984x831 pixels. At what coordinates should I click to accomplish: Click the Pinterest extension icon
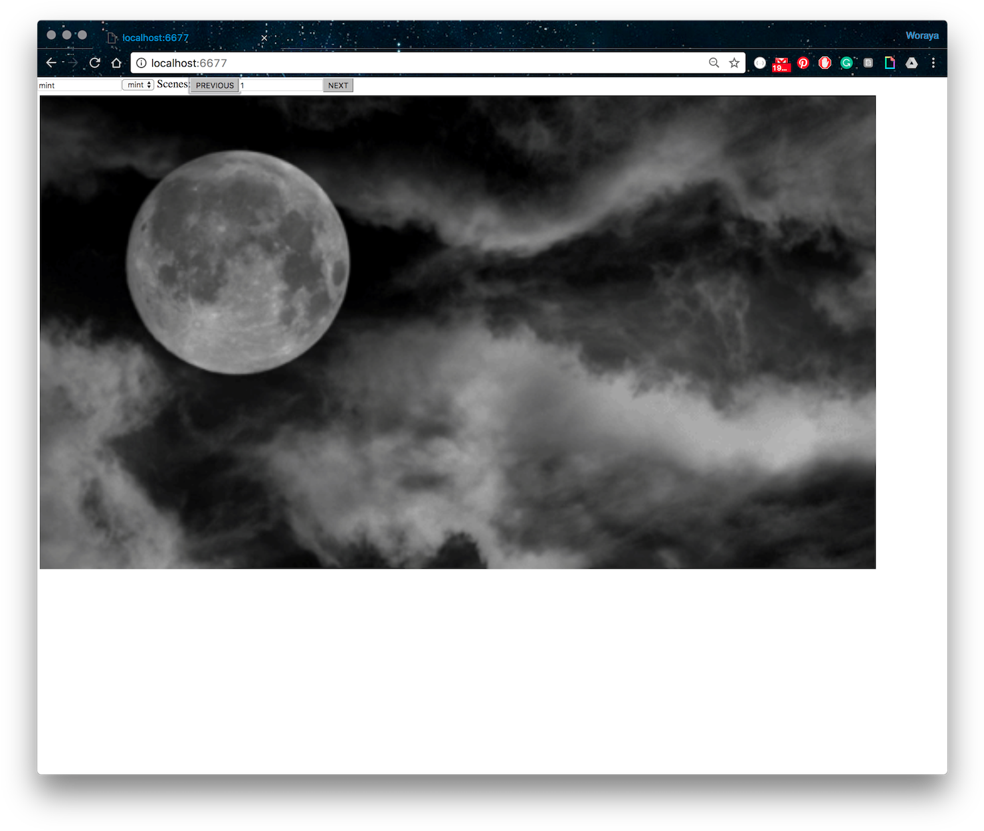click(x=803, y=63)
